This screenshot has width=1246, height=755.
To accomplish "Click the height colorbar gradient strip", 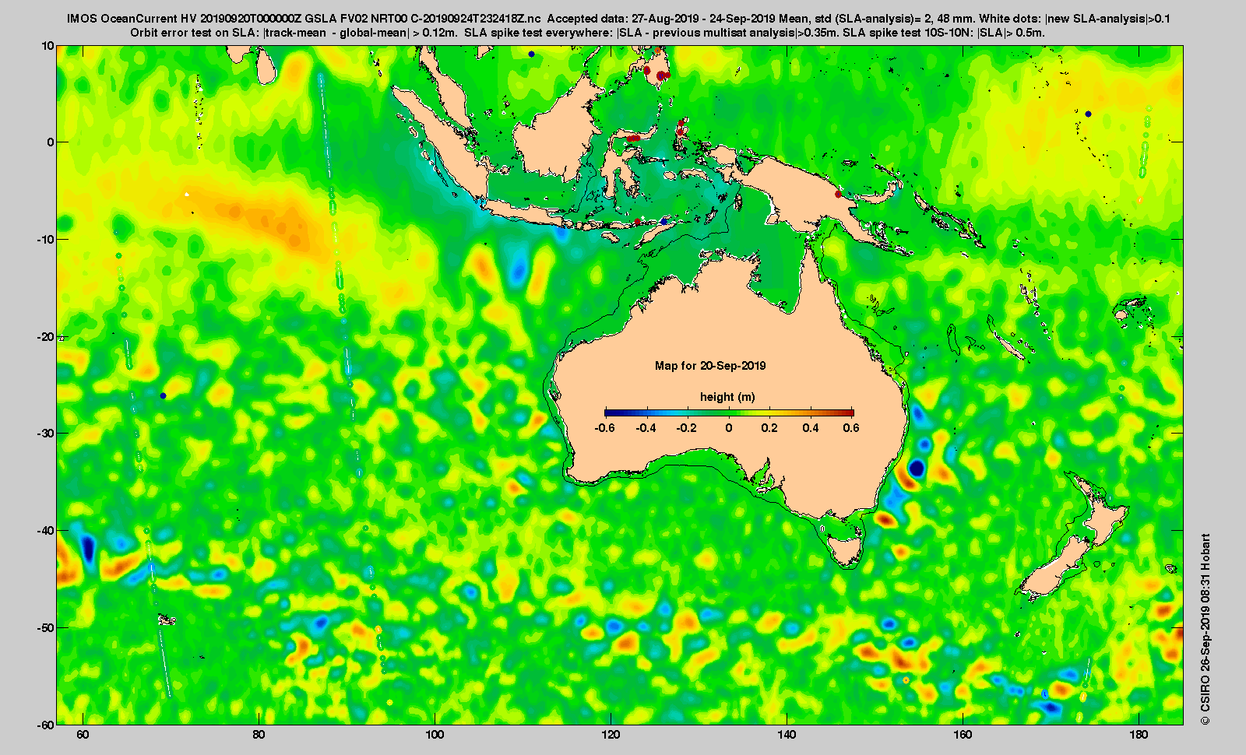I will 729,413.
